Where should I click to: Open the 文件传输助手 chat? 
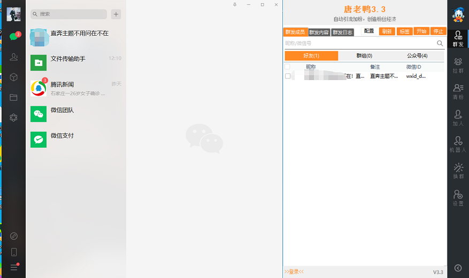pyautogui.click(x=76, y=62)
